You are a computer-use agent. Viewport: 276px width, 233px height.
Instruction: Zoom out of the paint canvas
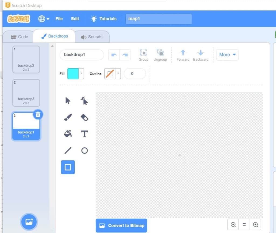click(x=233, y=225)
